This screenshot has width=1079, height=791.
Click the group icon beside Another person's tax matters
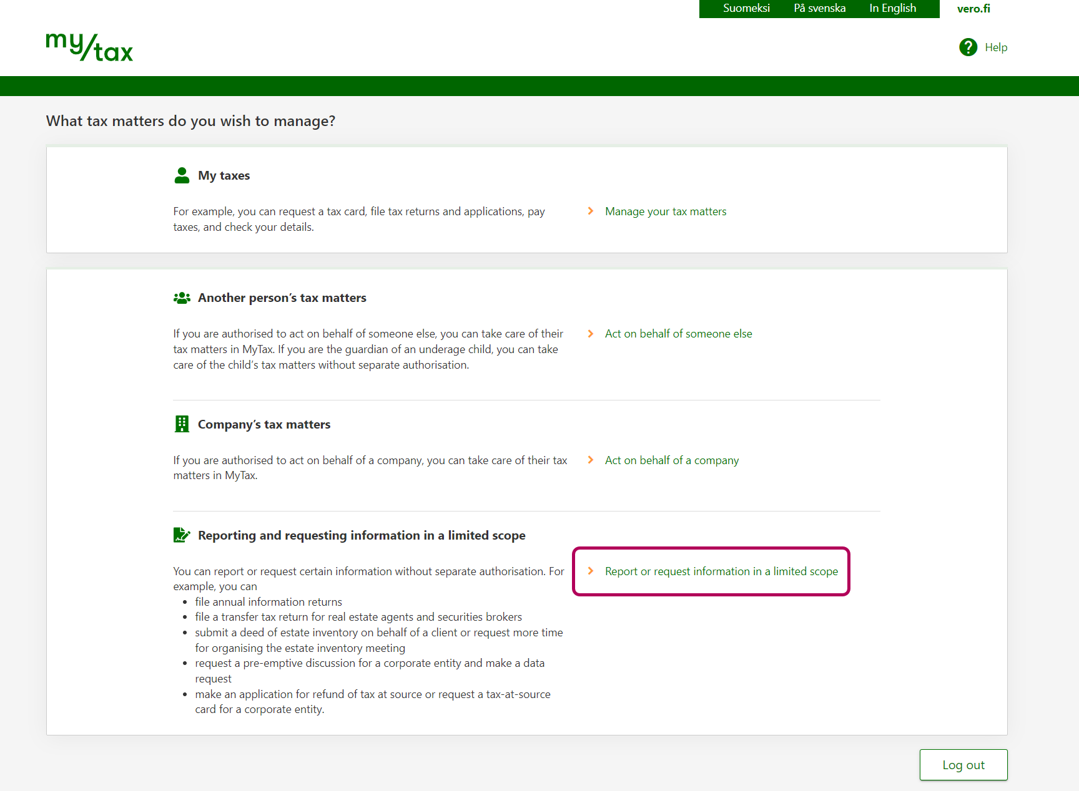(x=182, y=298)
